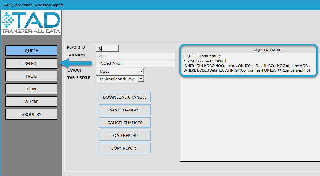Click the LOAD REPORT button

point(125,135)
